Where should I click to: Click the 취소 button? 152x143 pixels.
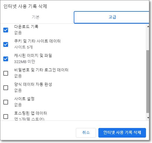pyautogui.click(x=86, y=132)
